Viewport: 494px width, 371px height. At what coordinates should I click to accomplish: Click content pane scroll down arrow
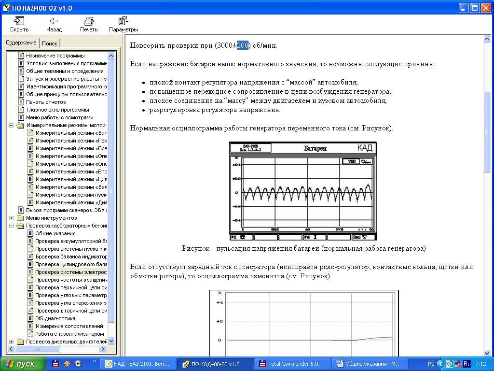point(487,353)
